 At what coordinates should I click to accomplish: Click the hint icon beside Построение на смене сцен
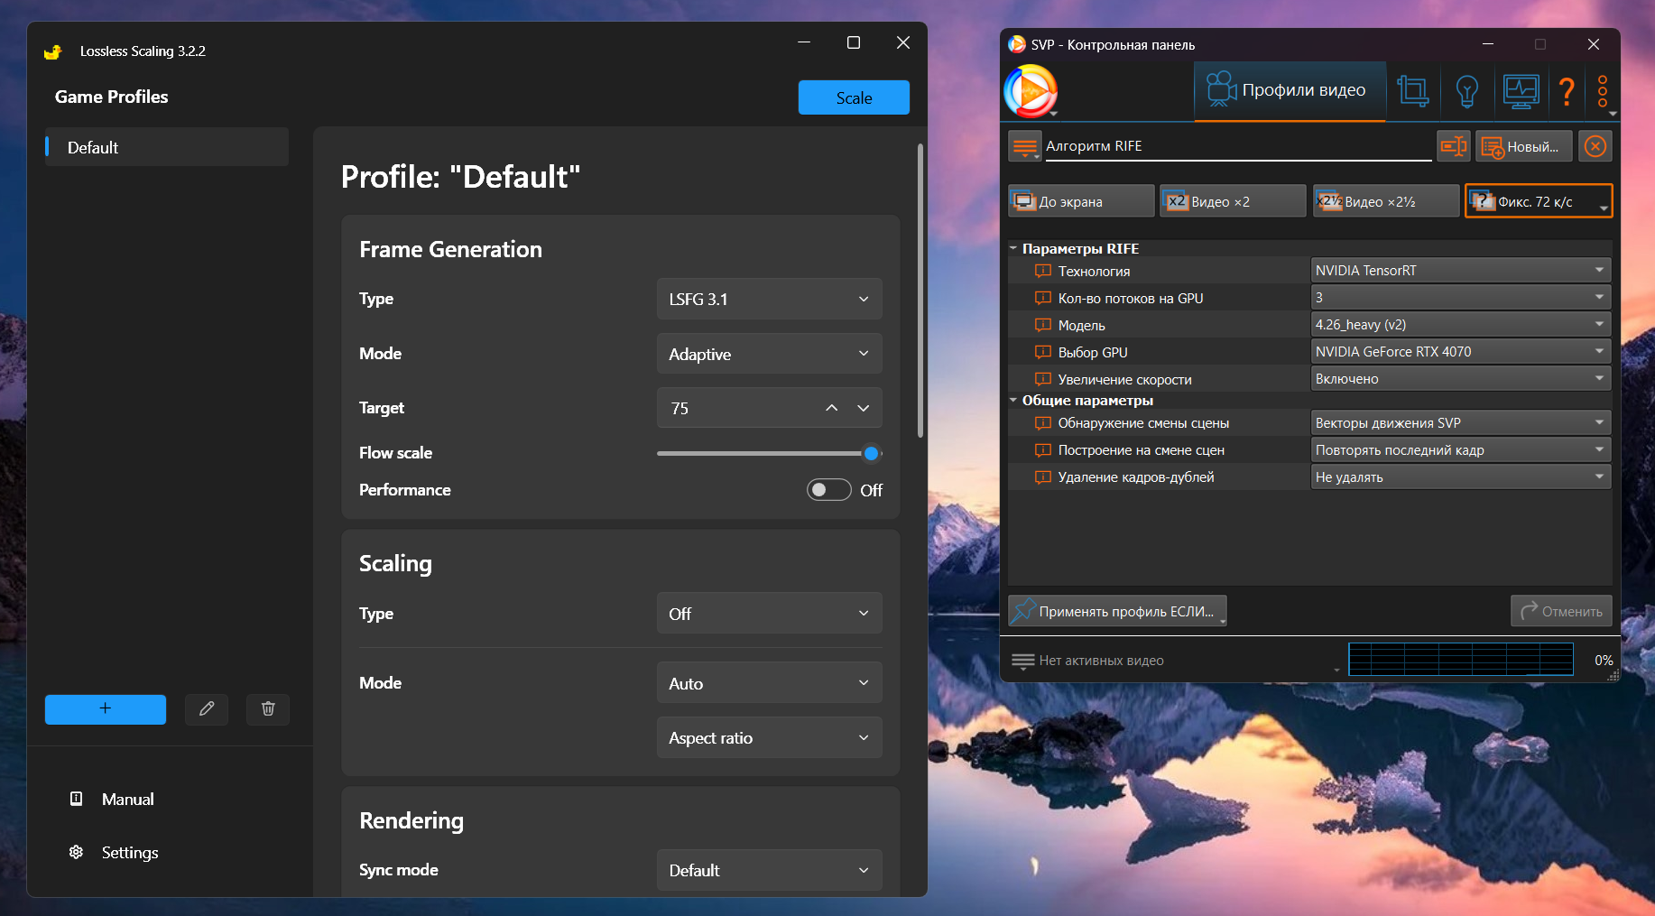1043,449
